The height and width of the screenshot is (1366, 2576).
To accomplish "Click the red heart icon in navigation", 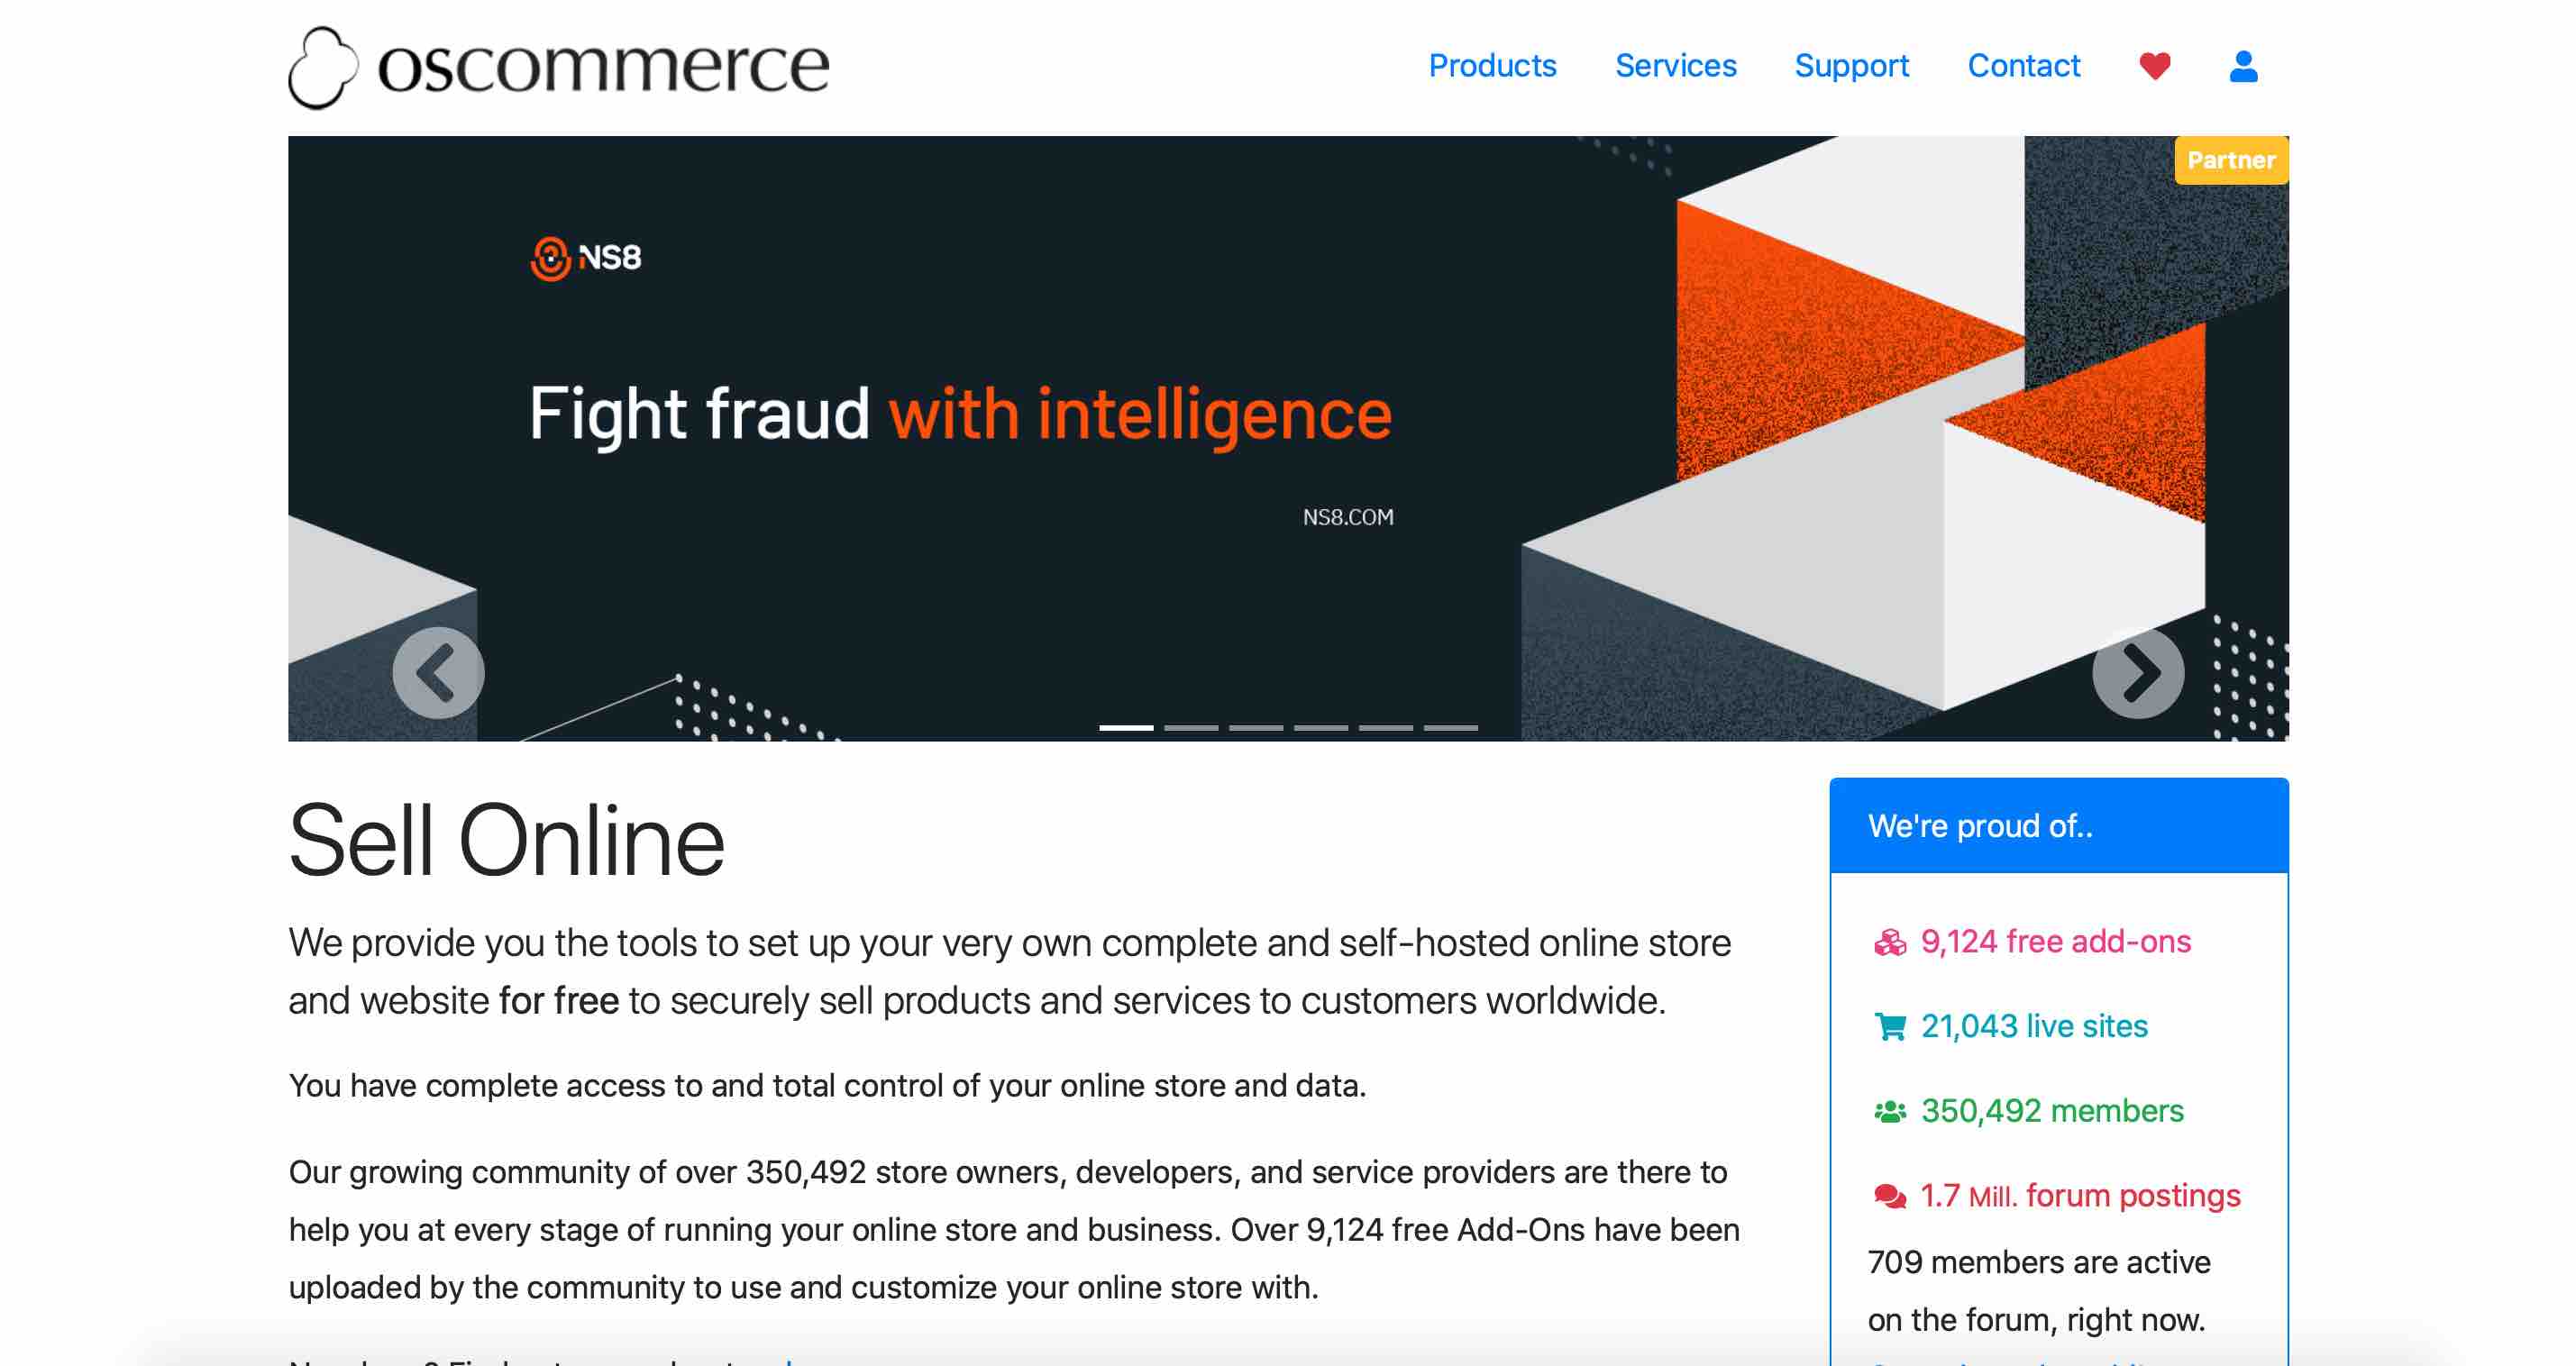I will click(2154, 66).
